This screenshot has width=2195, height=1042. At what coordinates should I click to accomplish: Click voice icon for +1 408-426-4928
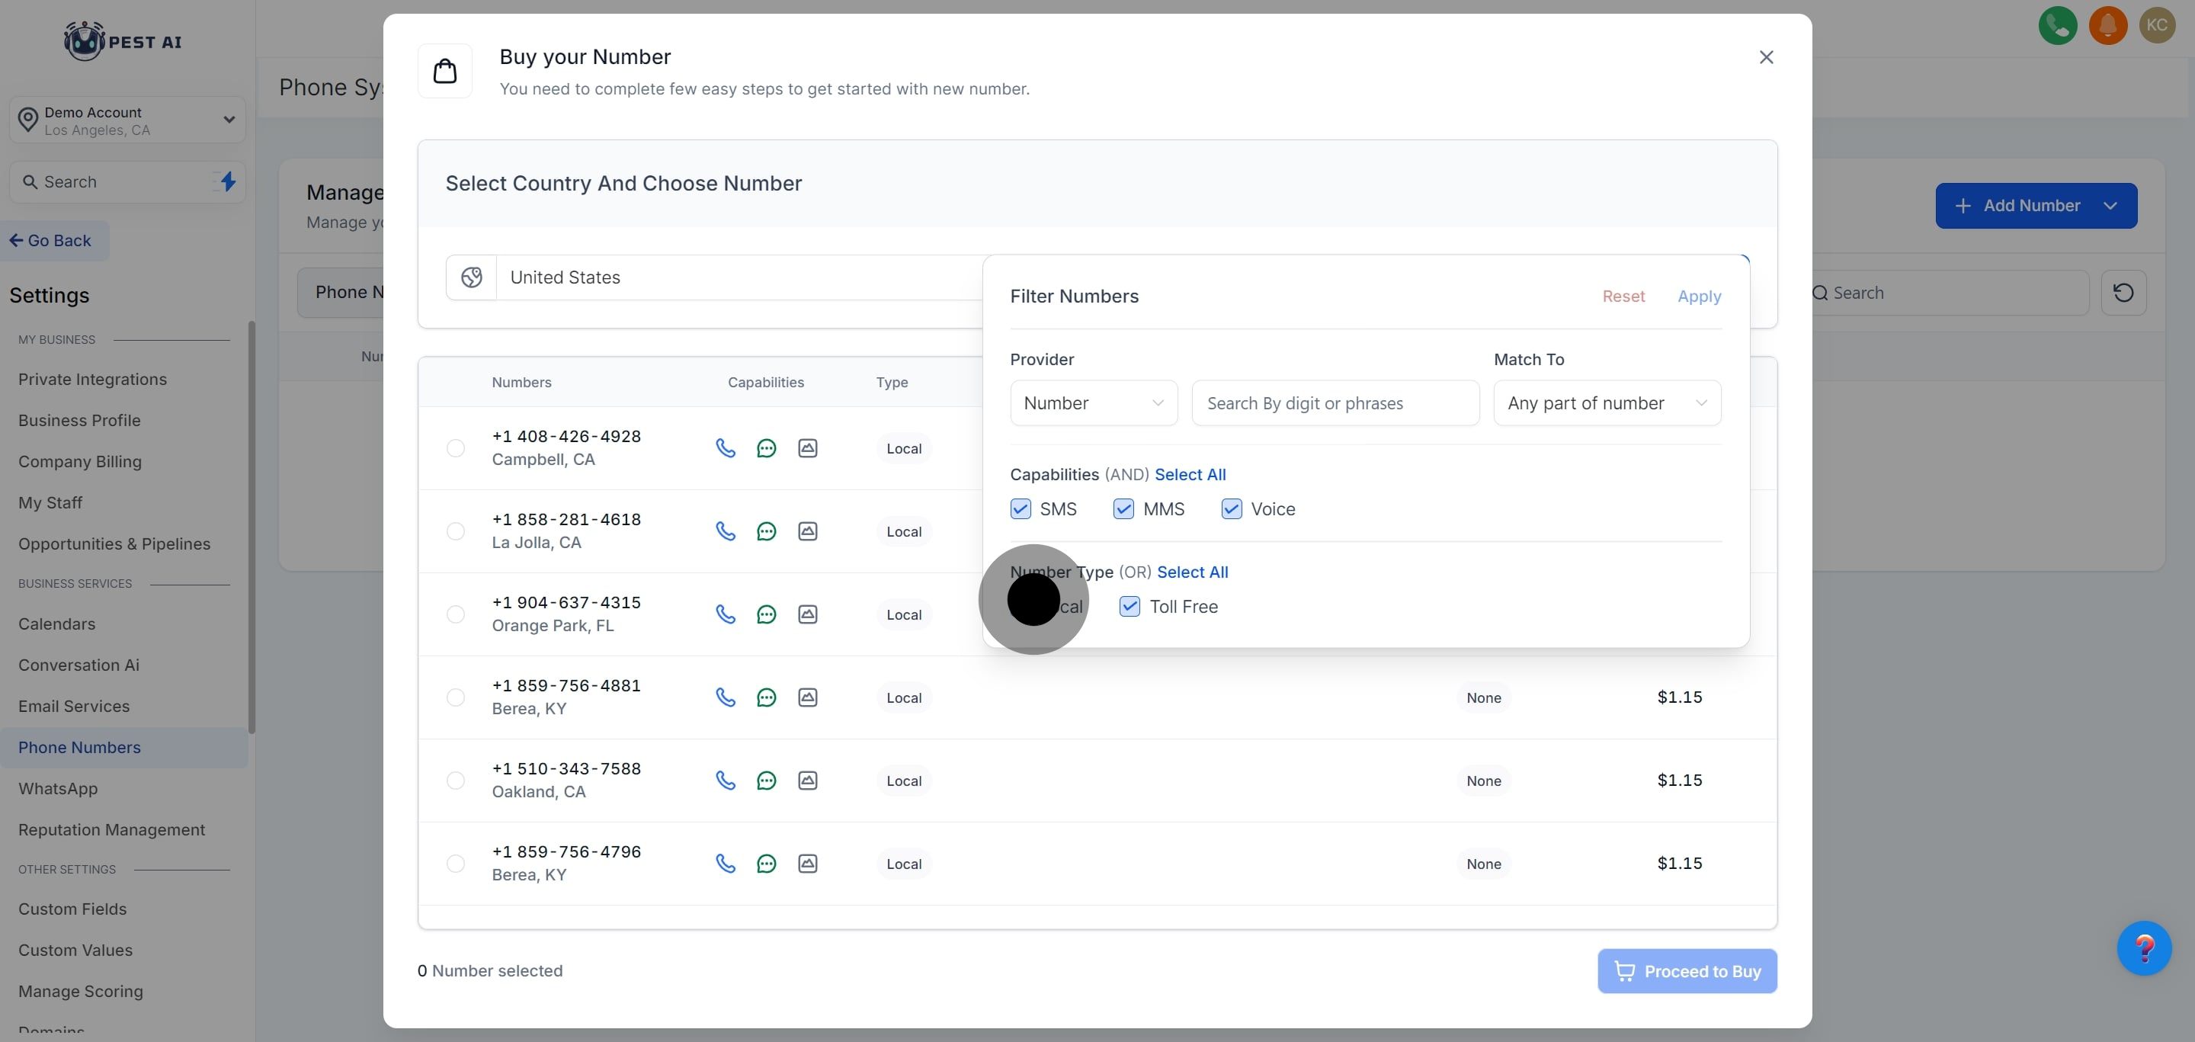(725, 448)
